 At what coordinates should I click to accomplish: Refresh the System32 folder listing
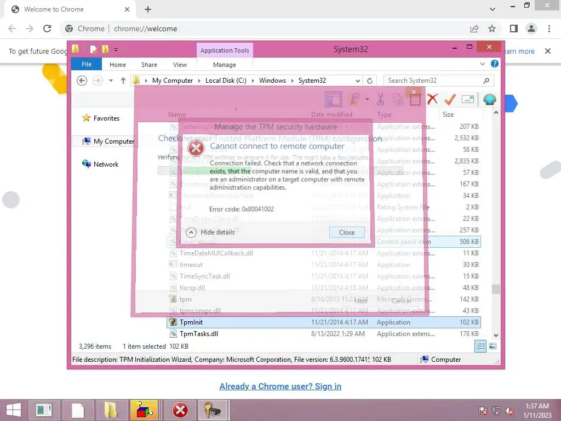370,81
